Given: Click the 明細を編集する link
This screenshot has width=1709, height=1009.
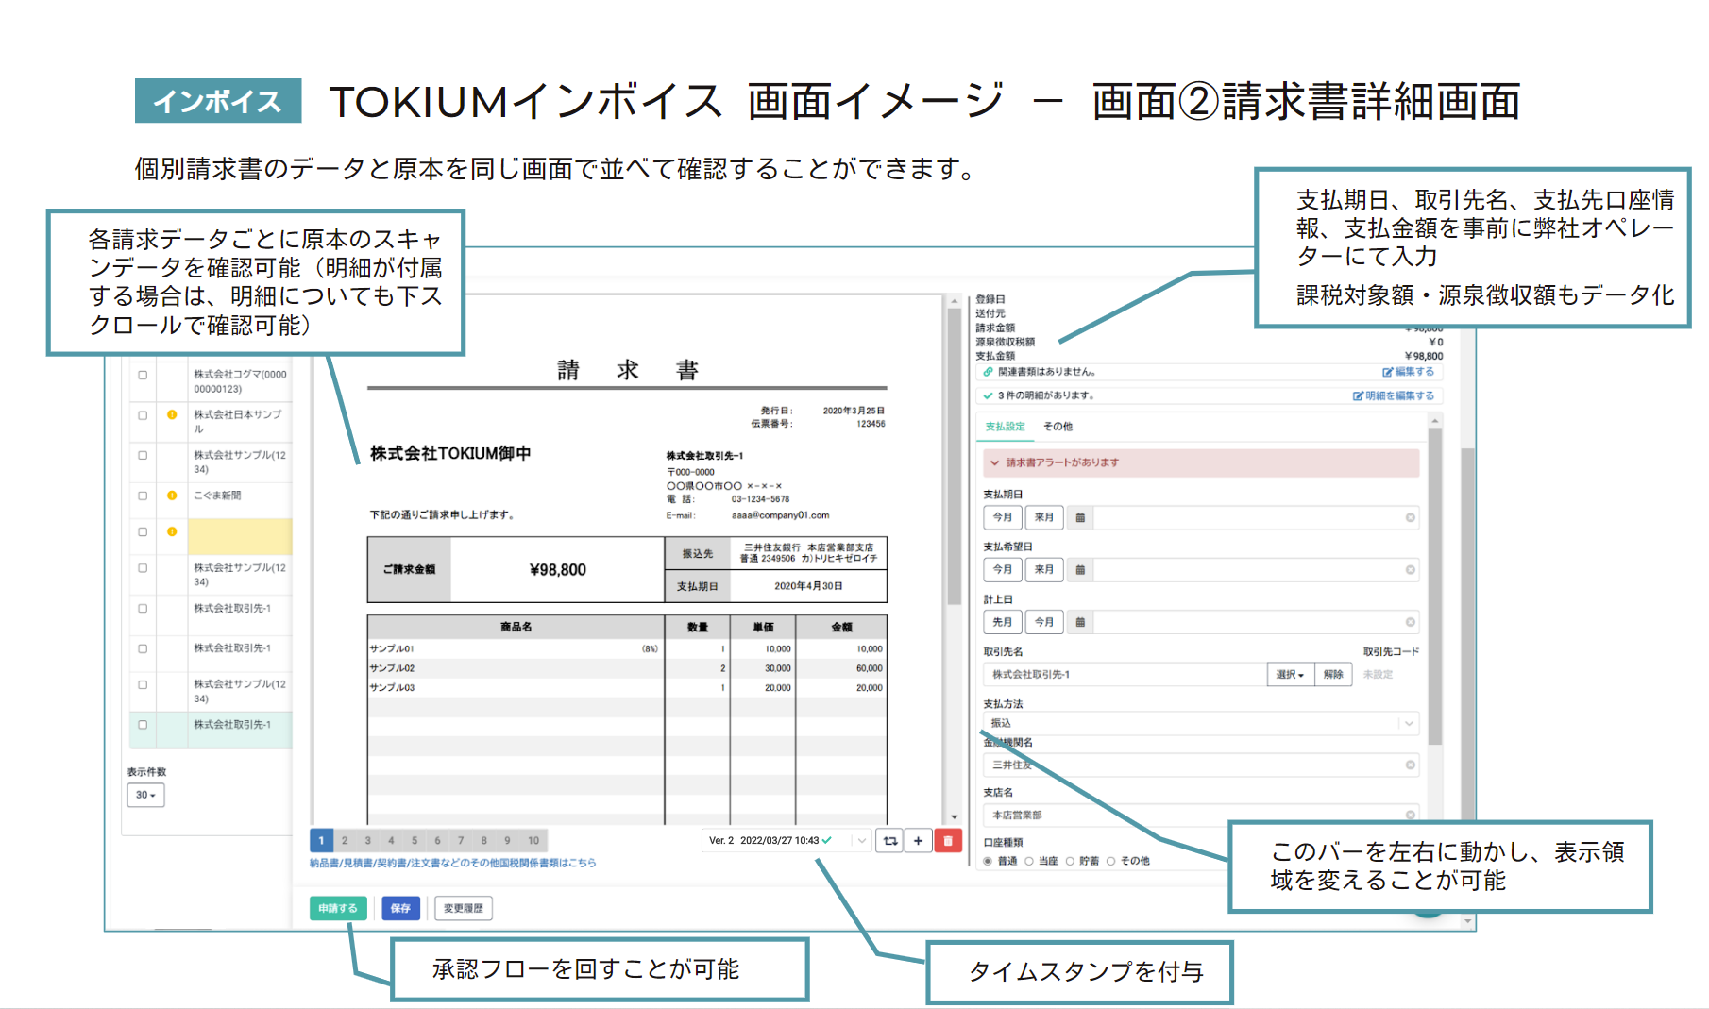Looking at the screenshot, I should (1393, 395).
